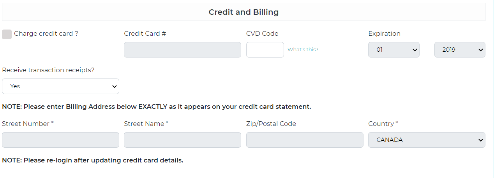Click the "Street Name *" label
This screenshot has height=178, width=494.
pos(146,124)
